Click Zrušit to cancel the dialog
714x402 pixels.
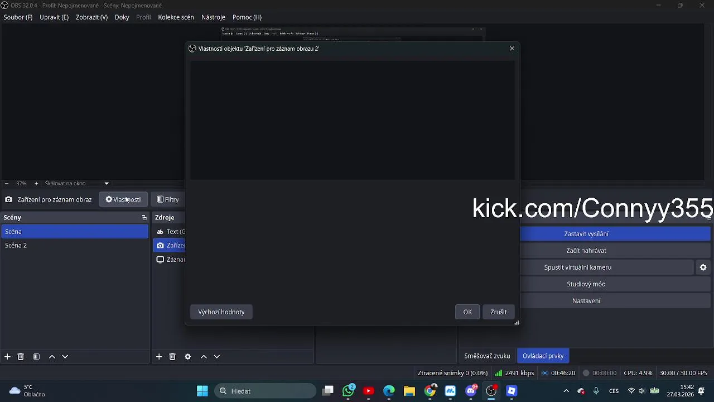499,312
